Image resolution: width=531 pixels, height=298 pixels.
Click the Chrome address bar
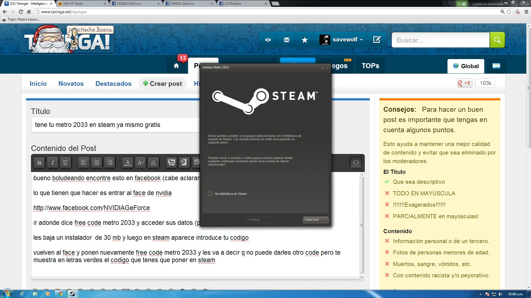point(267,12)
